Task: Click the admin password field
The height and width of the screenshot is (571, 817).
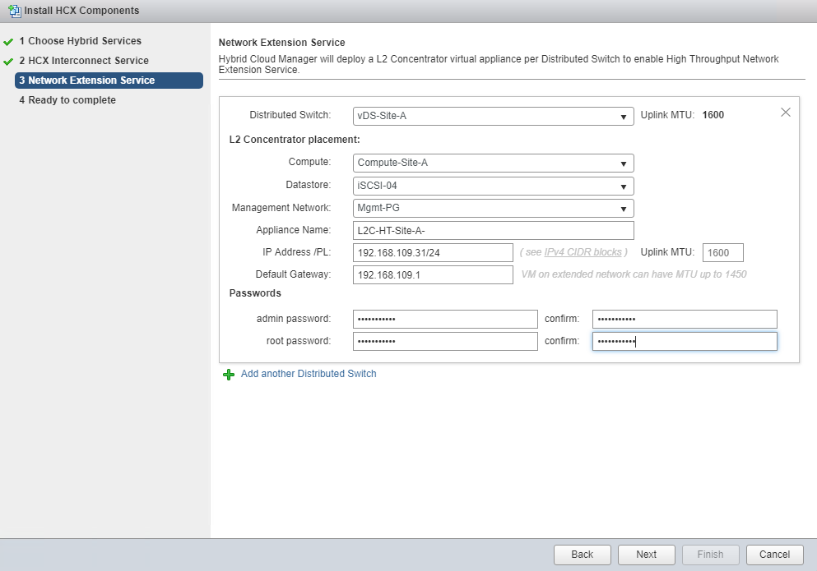Action: (x=445, y=319)
